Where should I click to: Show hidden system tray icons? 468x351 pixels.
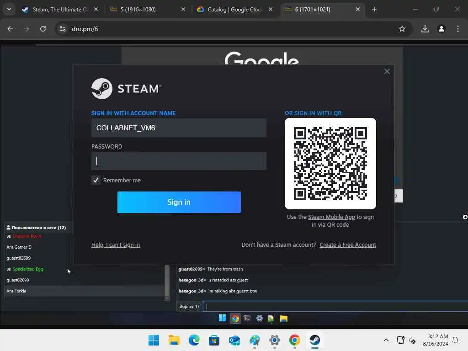point(386,340)
